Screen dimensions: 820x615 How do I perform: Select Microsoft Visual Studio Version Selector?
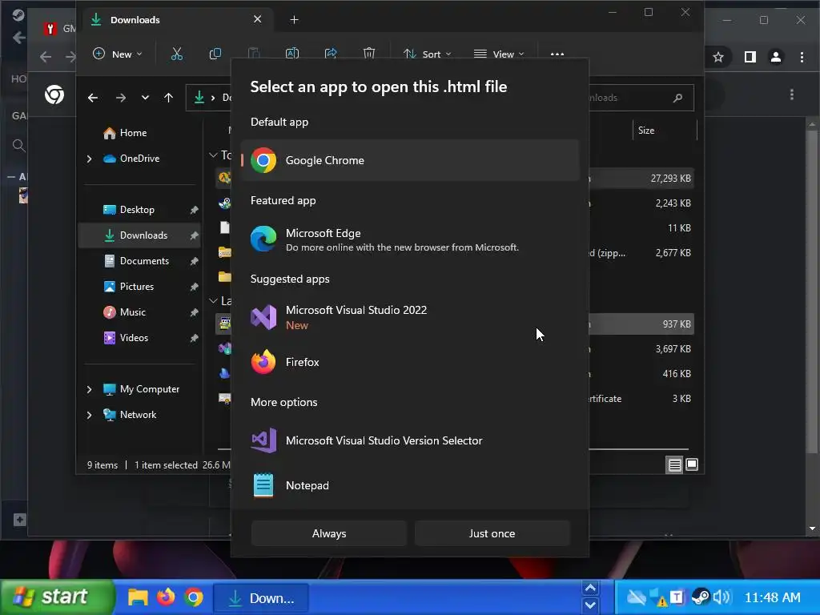410,440
